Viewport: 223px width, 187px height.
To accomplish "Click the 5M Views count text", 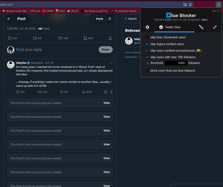I will [44, 29].
